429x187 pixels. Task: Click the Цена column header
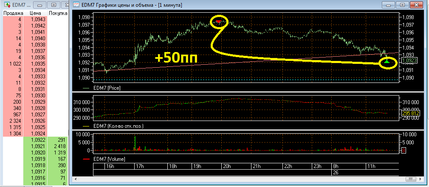click(x=35, y=13)
